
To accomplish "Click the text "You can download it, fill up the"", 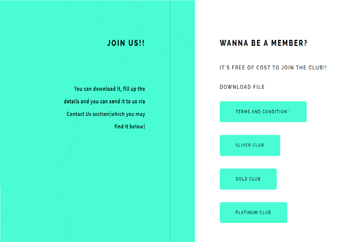I will (x=109, y=89).
